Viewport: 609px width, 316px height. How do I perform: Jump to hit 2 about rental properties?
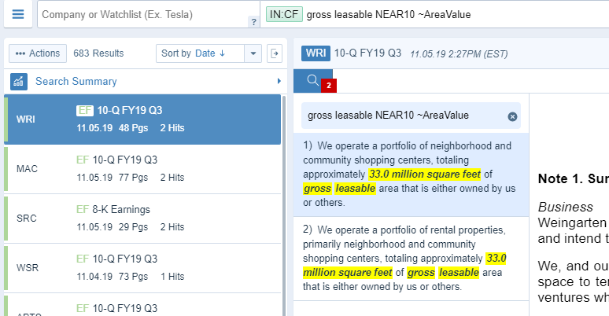point(411,259)
